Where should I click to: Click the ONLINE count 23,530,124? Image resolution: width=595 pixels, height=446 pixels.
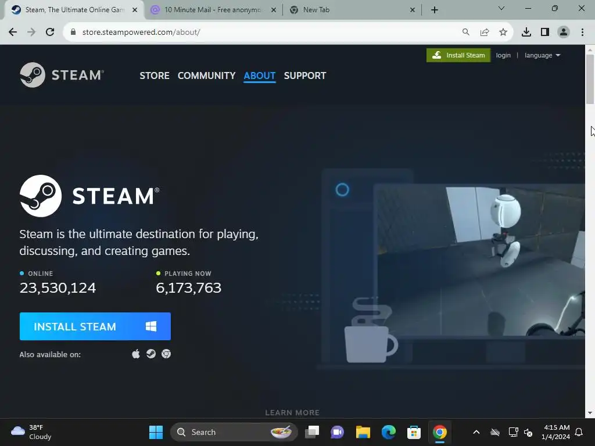coord(58,288)
